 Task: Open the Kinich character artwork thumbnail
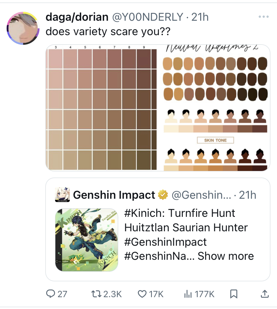[87, 239]
